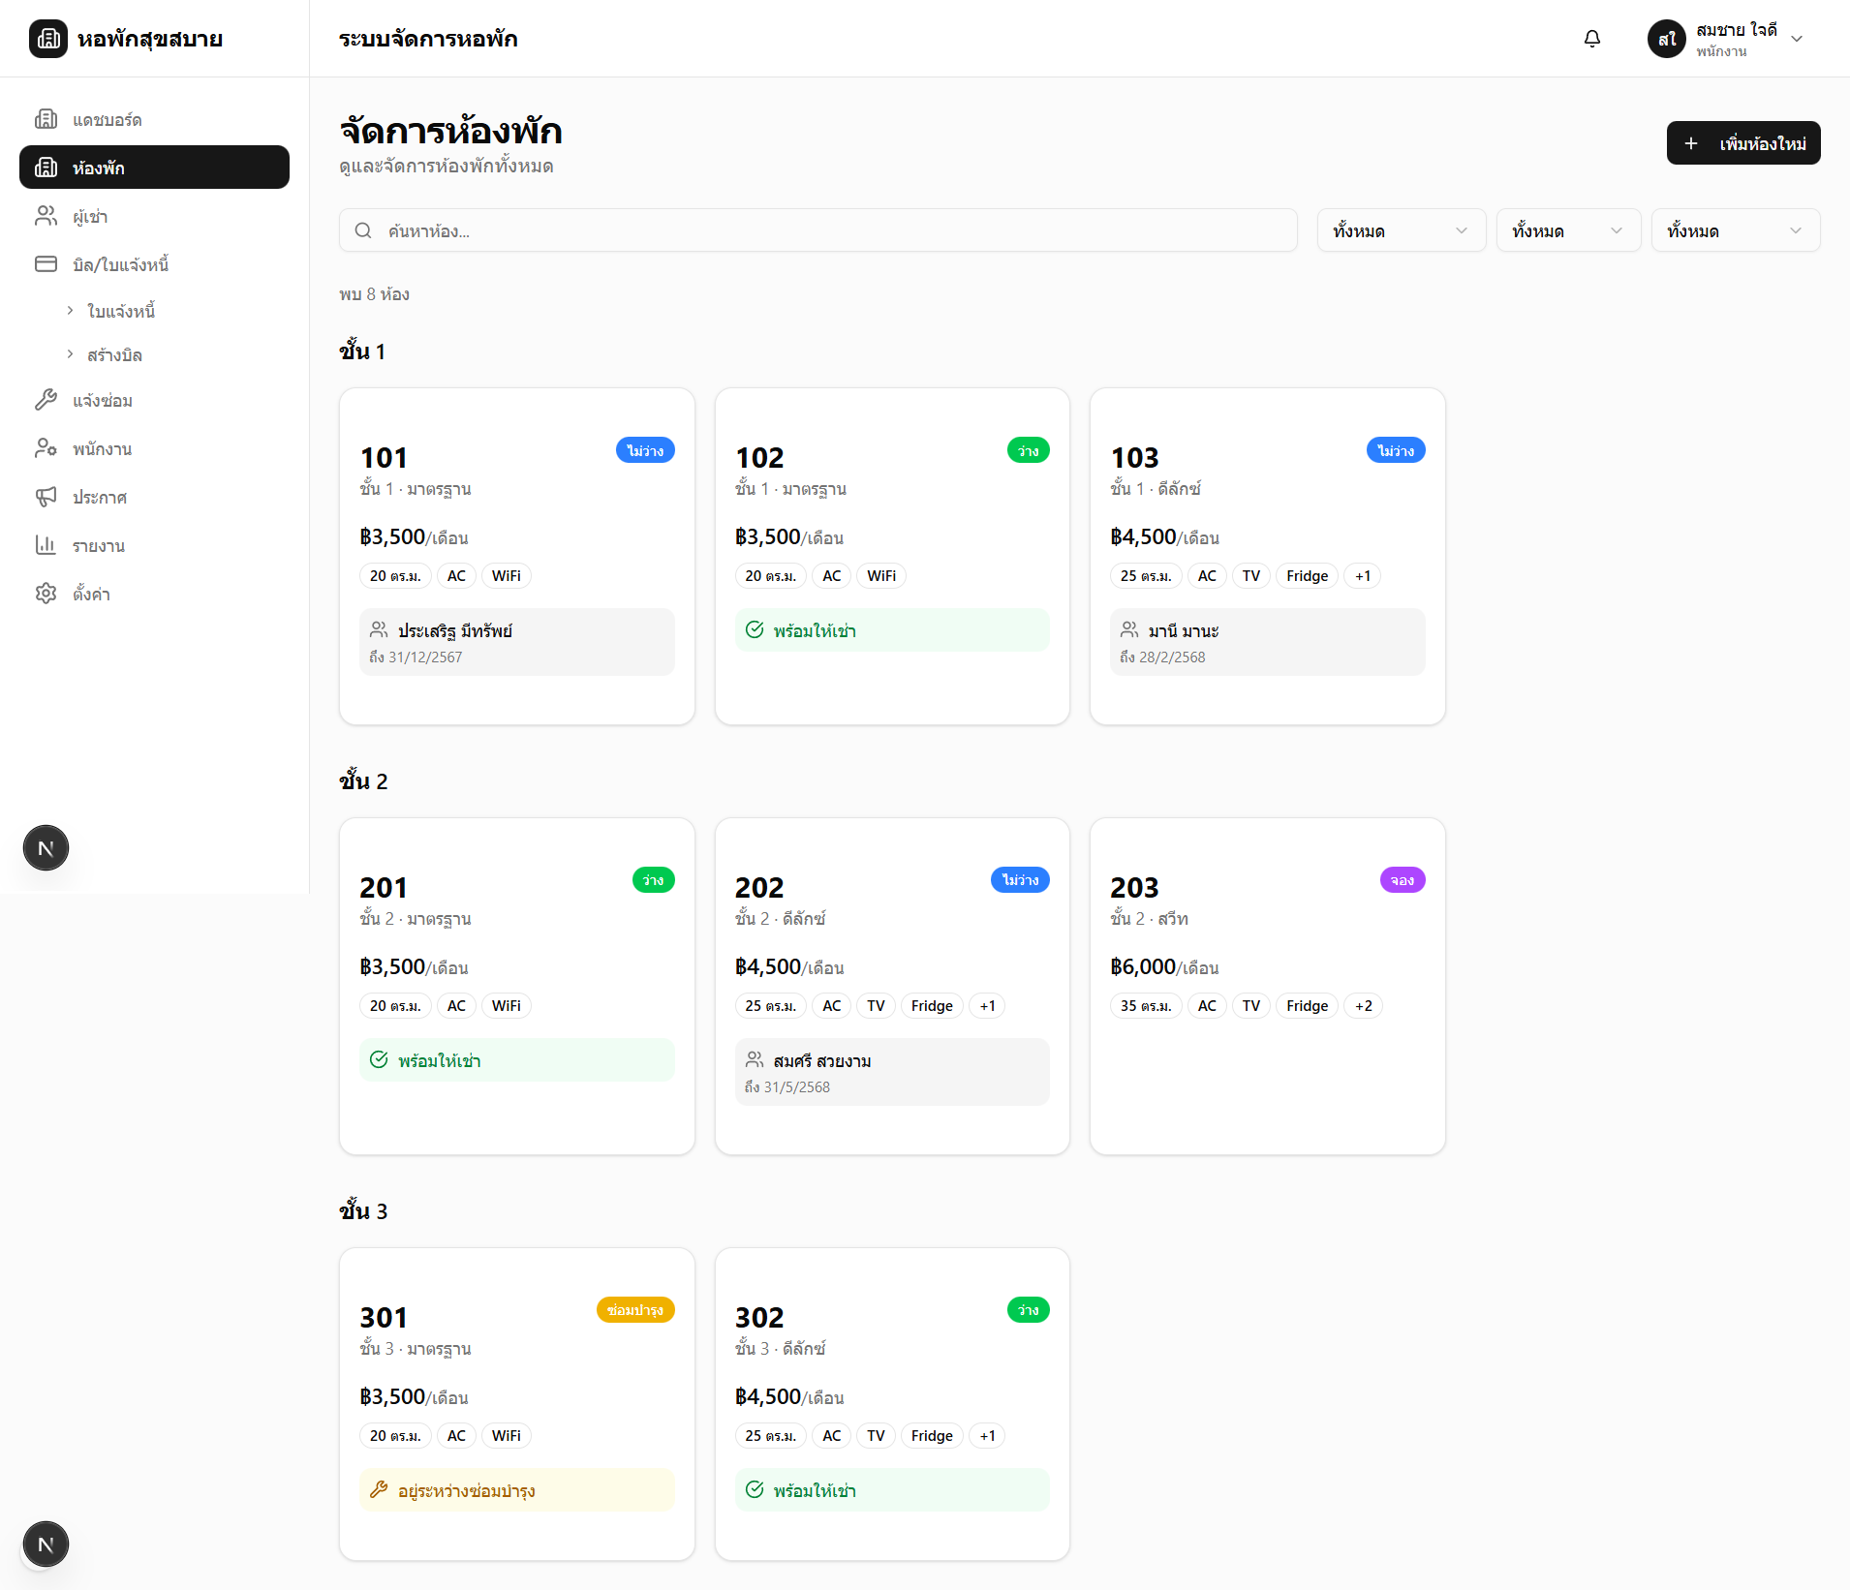Click the แดชบอร์ด sidebar icon
The height and width of the screenshot is (1590, 1850).
click(x=46, y=119)
